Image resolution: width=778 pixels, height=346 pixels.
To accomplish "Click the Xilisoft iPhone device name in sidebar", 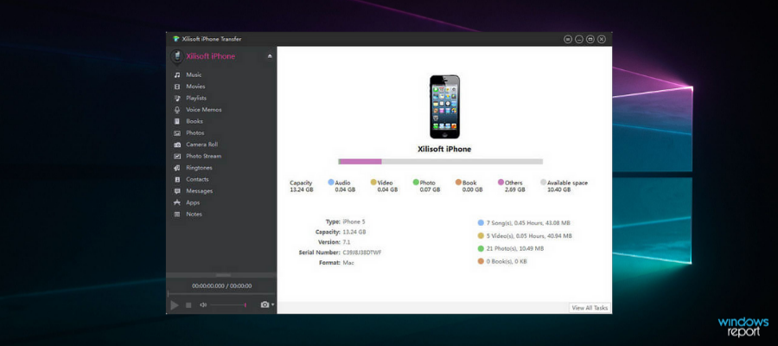I will pyautogui.click(x=211, y=56).
